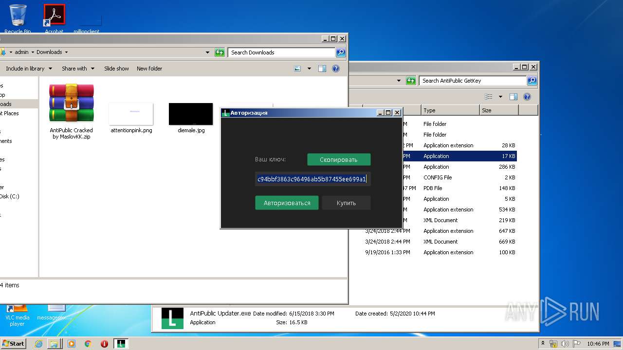
Task: Click the refresh icon in Downloads address bar
Action: 220,52
